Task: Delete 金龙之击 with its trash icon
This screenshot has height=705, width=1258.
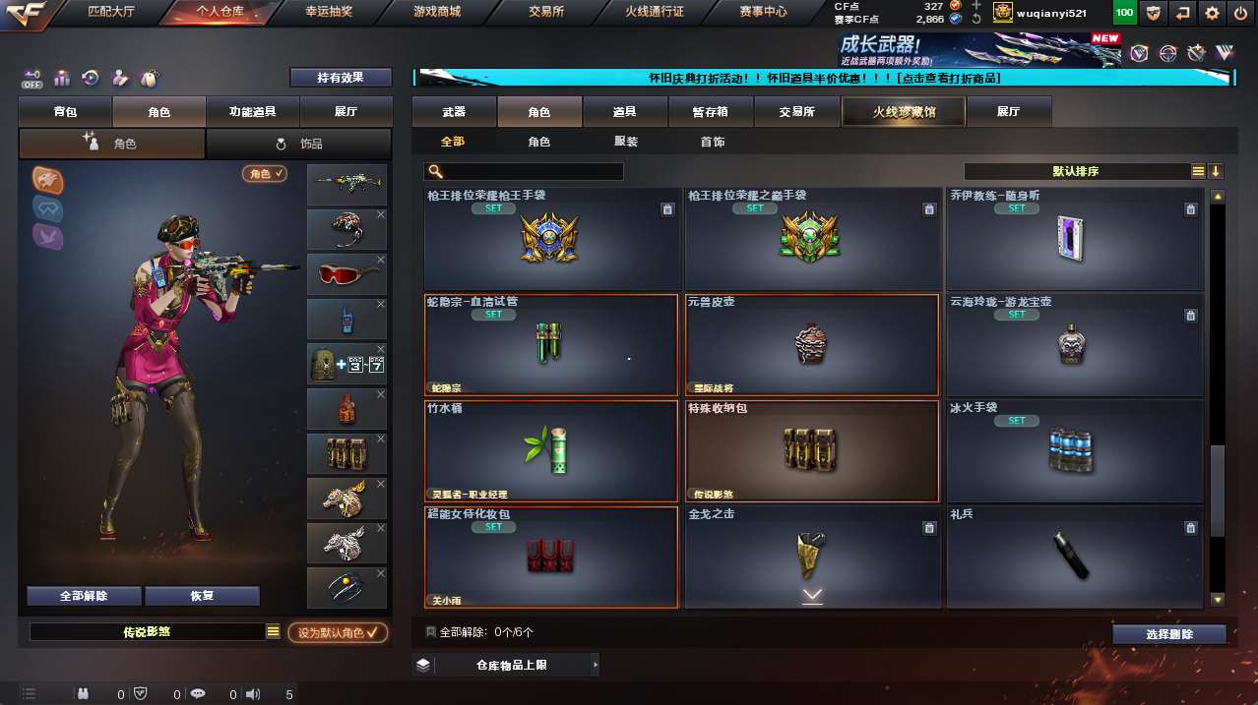Action: pyautogui.click(x=928, y=528)
